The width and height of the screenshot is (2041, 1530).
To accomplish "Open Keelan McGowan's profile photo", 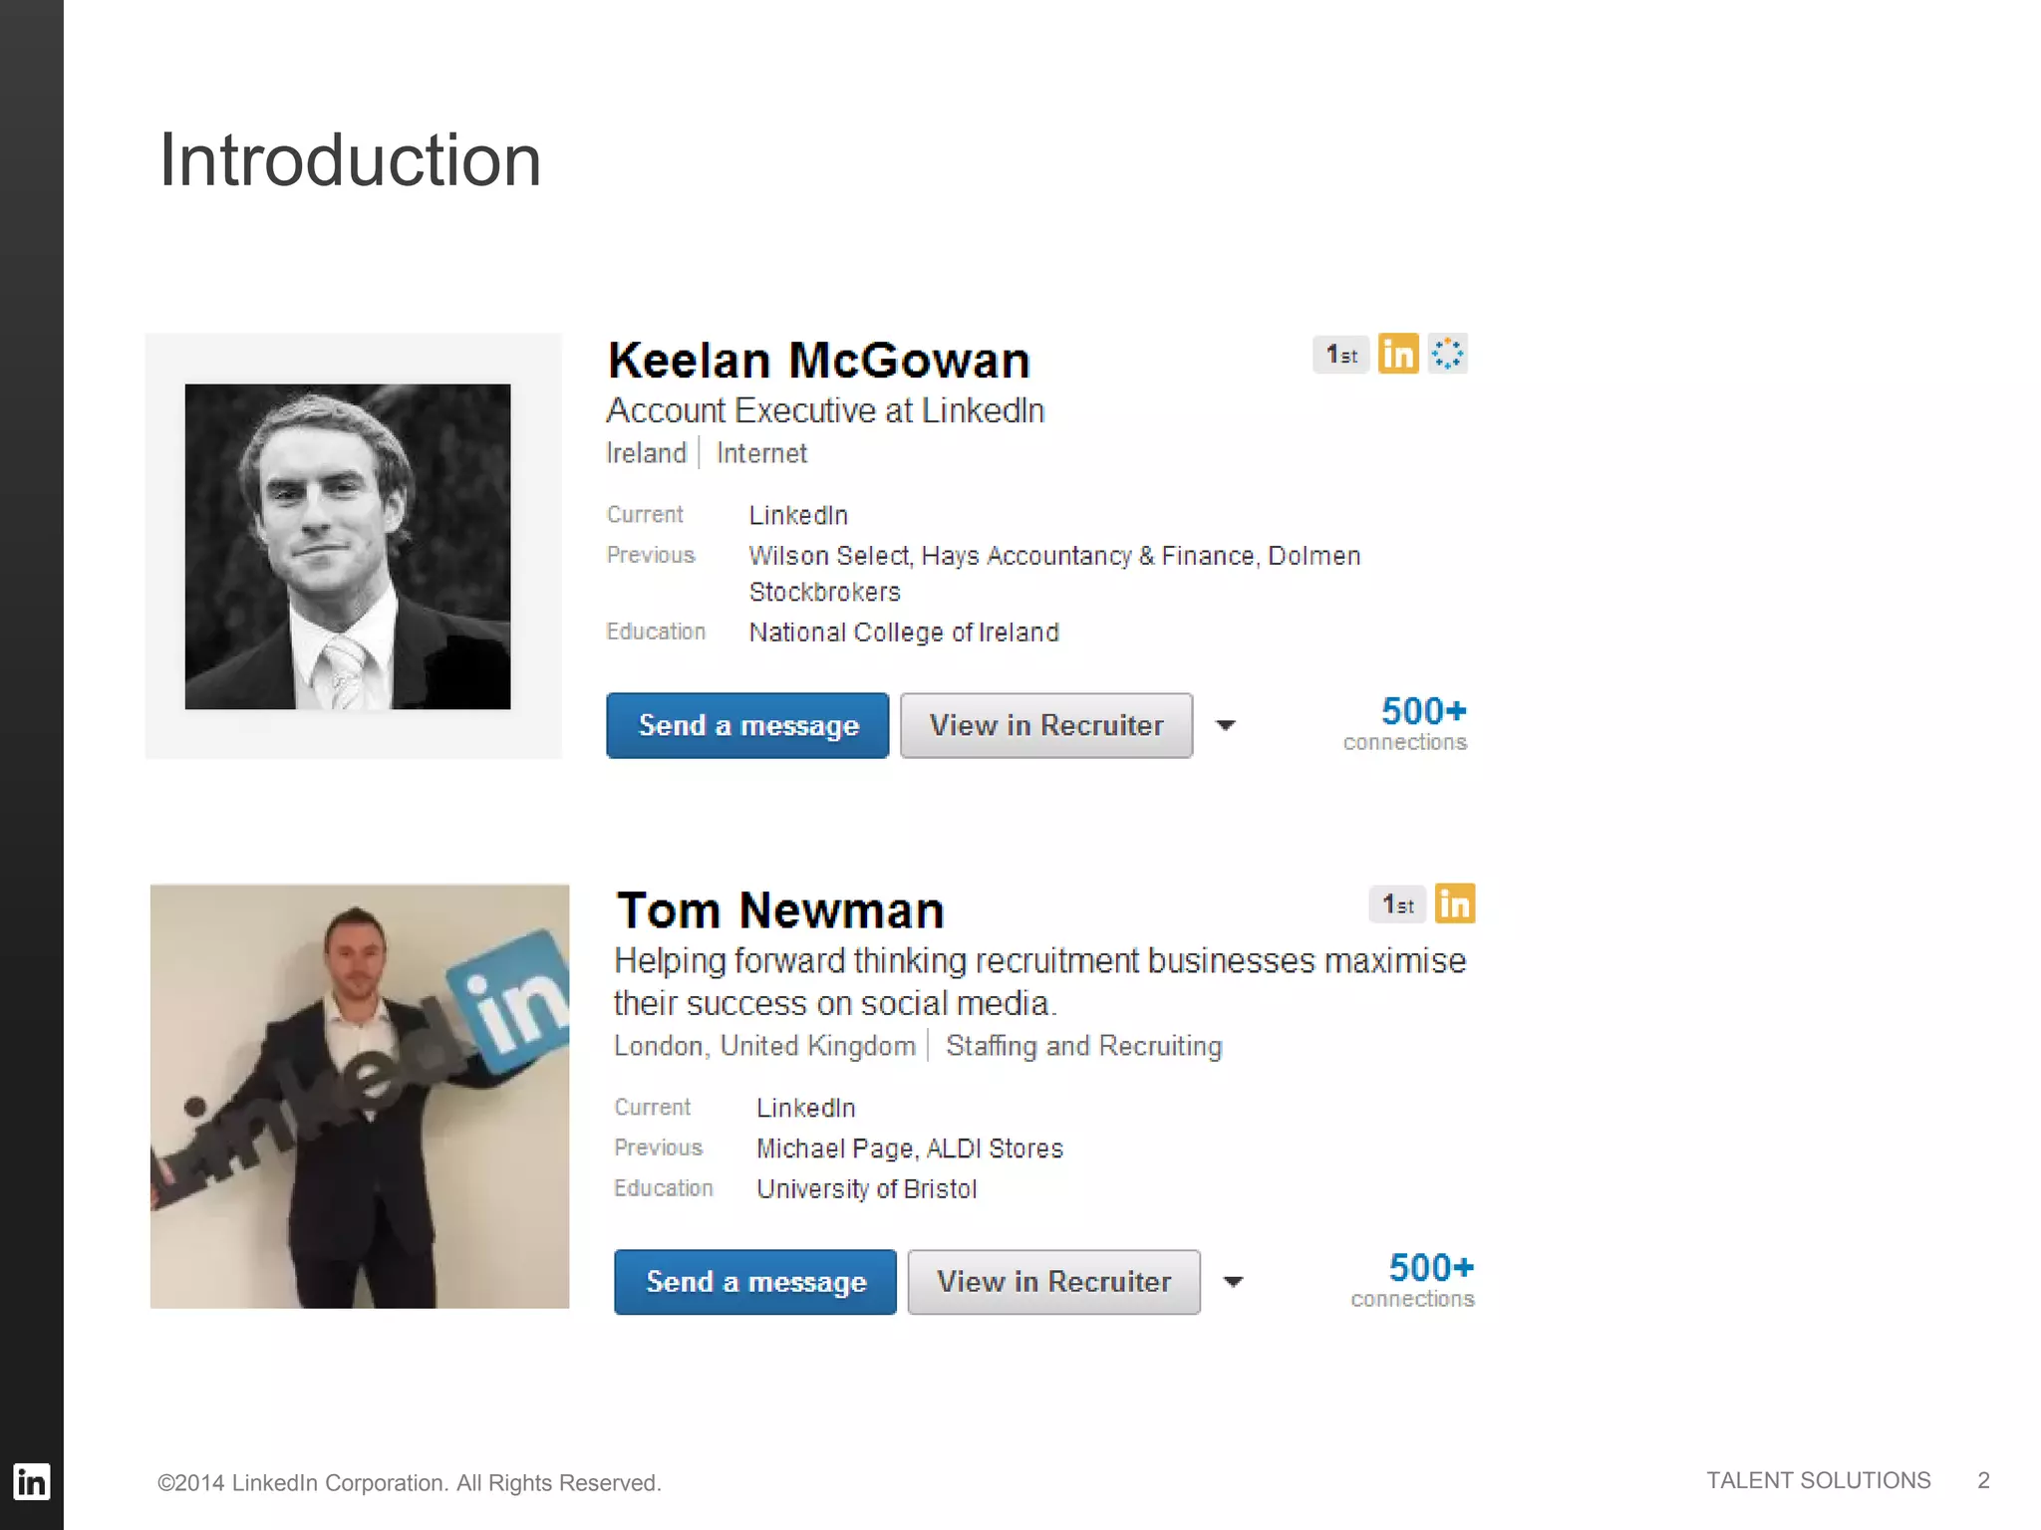I will pos(348,546).
